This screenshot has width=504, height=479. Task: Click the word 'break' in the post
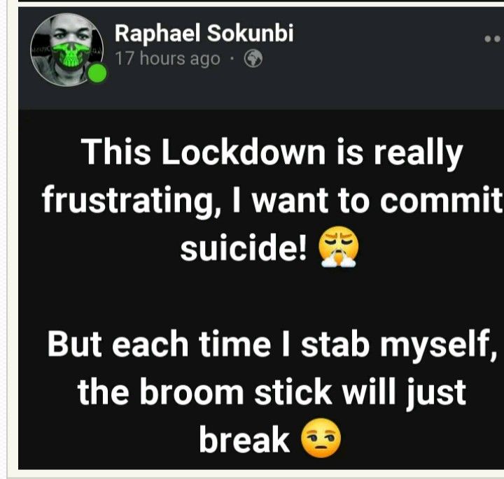point(244,439)
